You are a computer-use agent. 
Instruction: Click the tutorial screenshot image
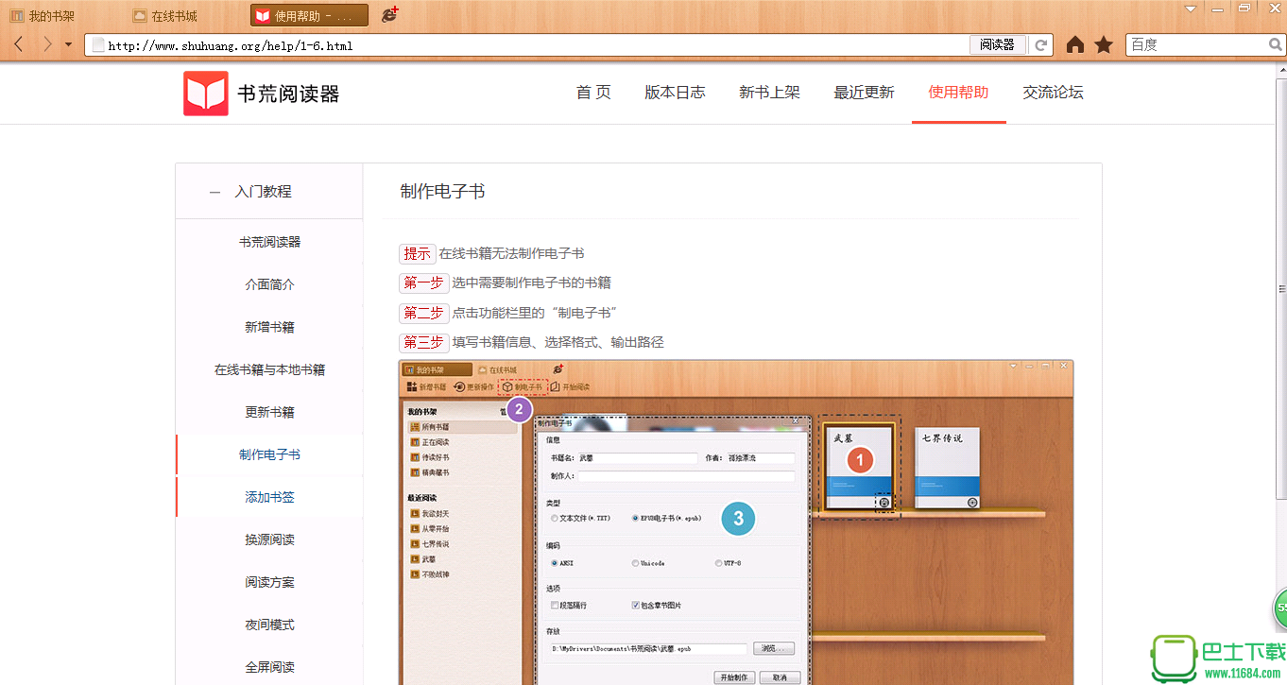tap(736, 522)
